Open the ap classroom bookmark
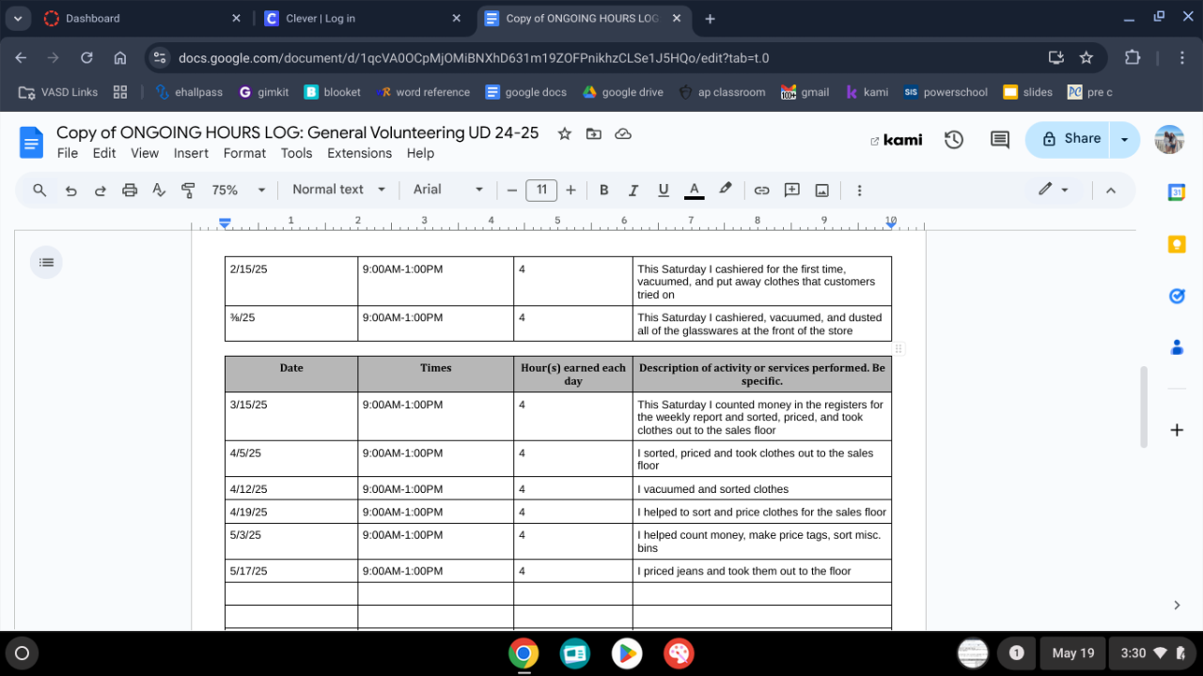Screen dimensions: 1203x676 (x=722, y=92)
